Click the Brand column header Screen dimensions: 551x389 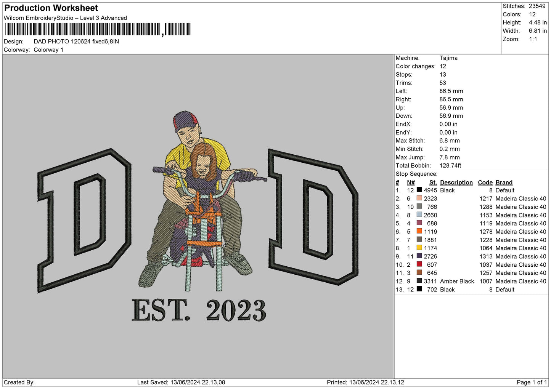click(x=504, y=182)
